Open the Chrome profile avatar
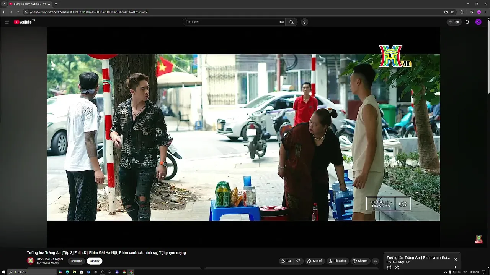 479,12
